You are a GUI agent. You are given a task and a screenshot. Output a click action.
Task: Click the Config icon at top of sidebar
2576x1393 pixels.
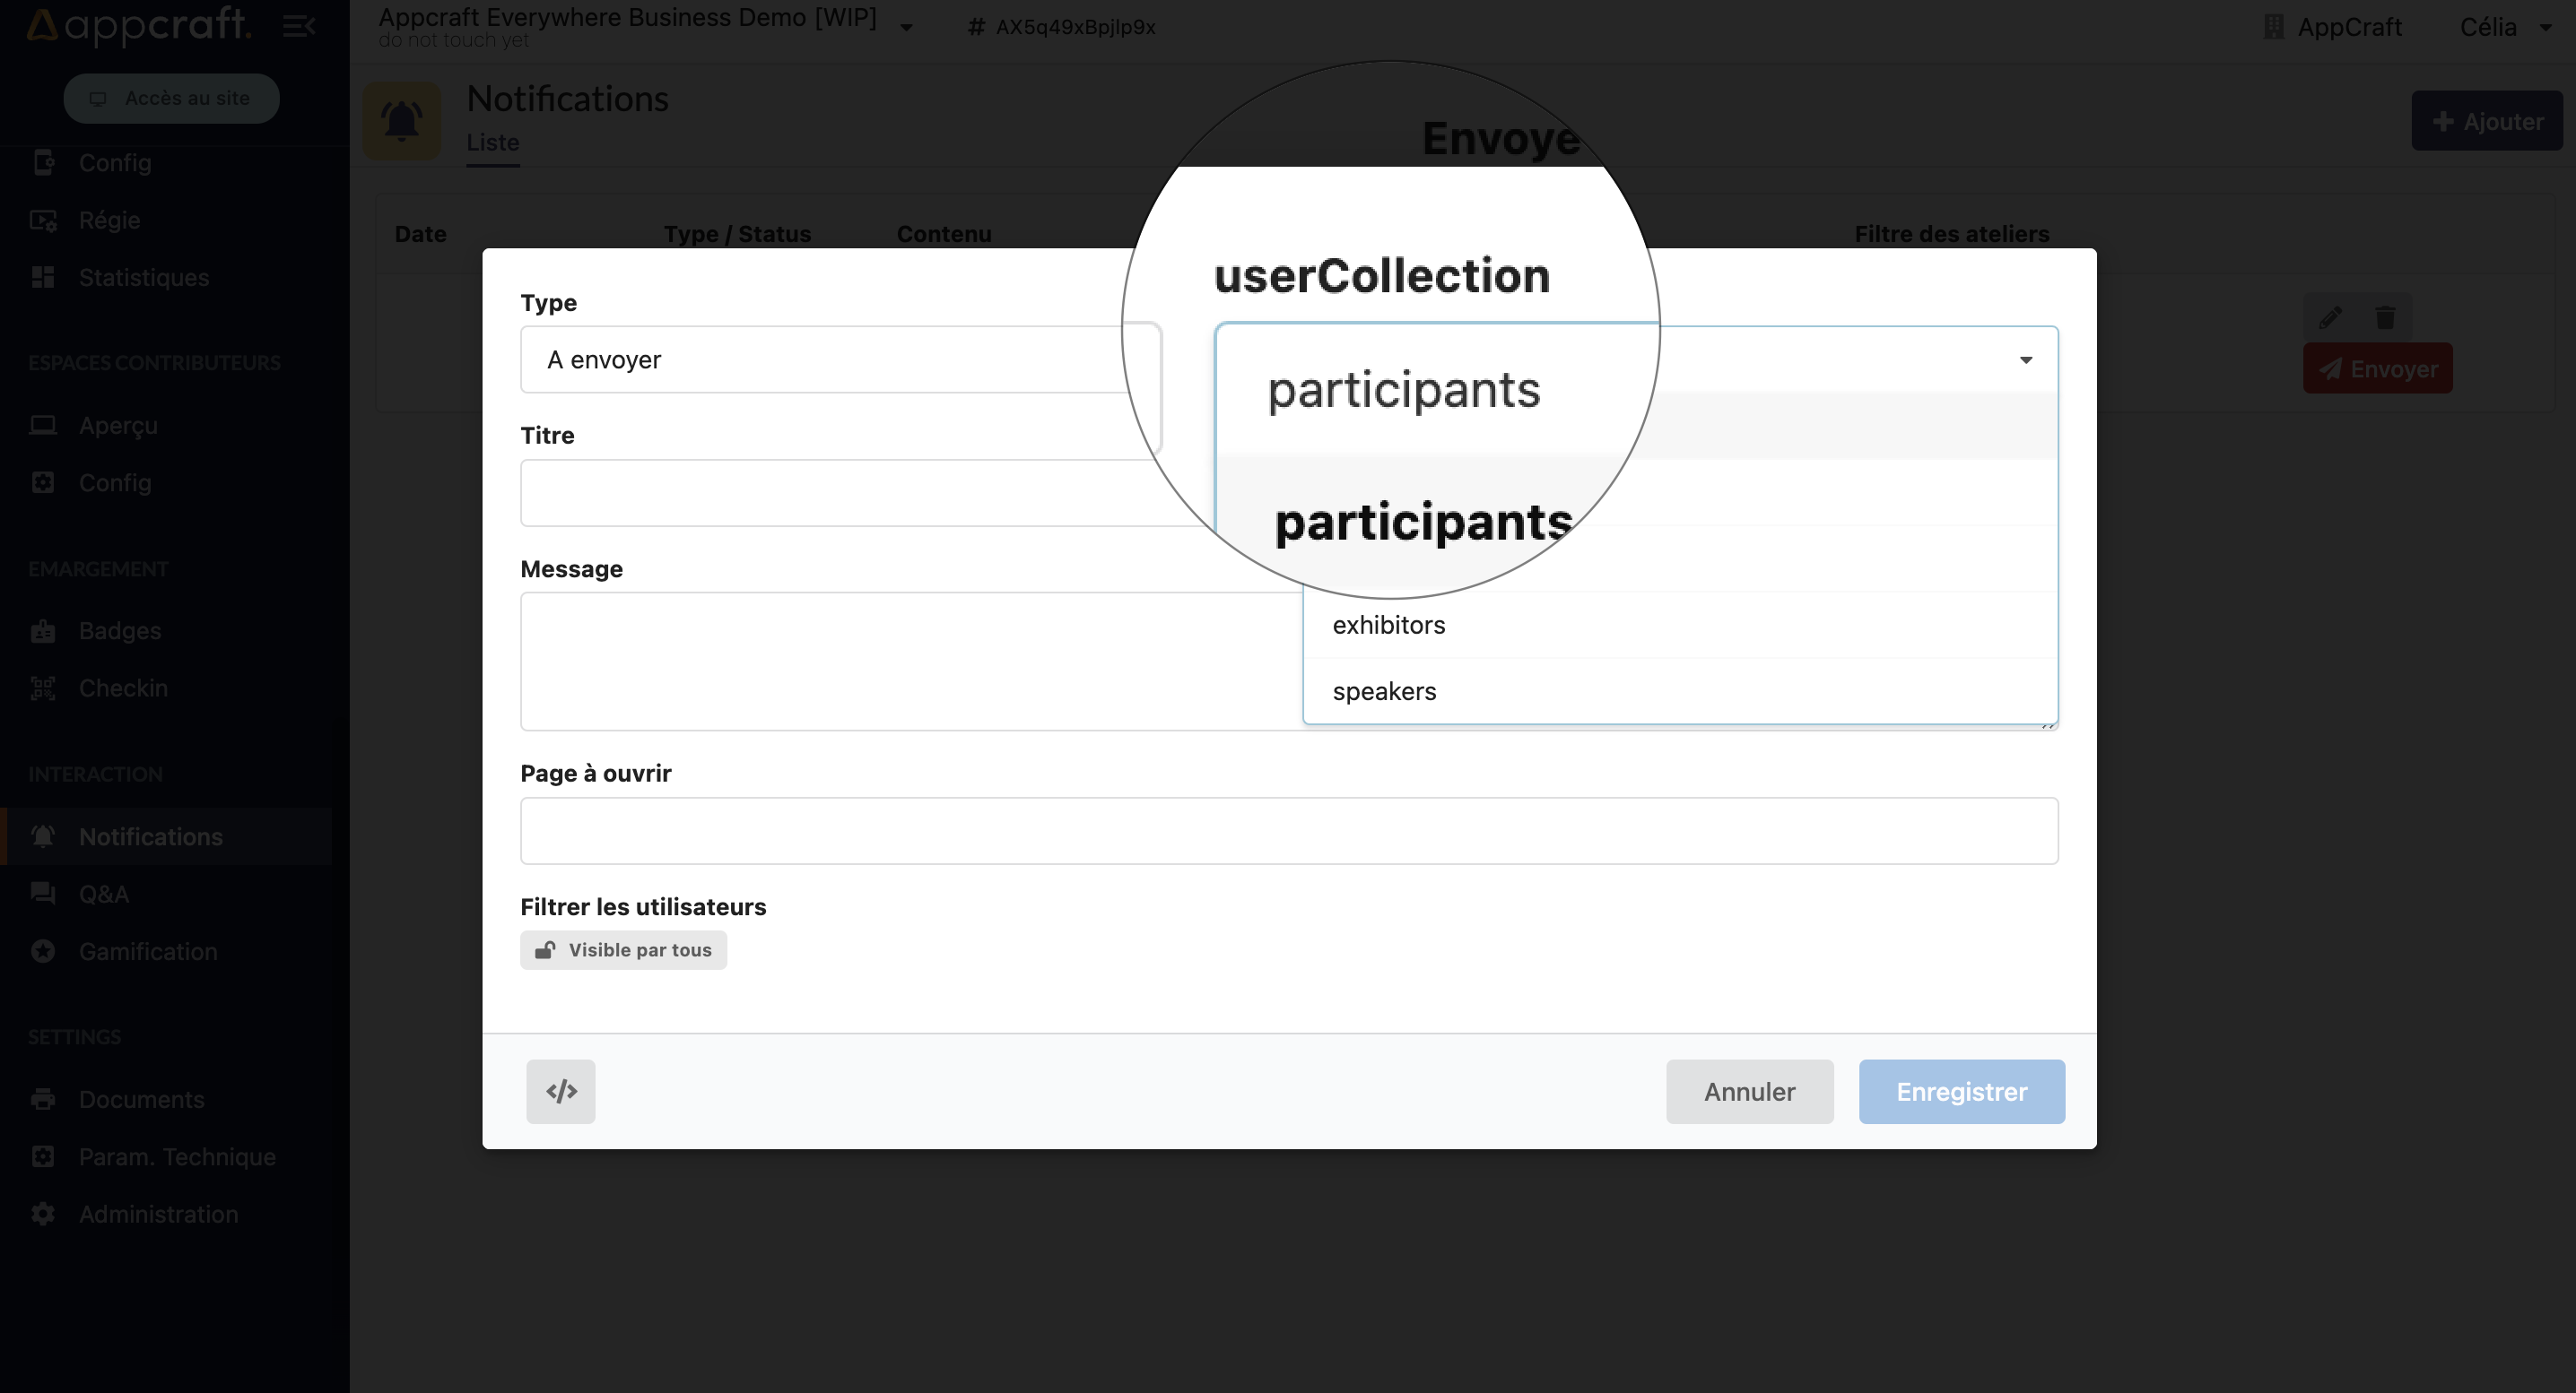(43, 160)
